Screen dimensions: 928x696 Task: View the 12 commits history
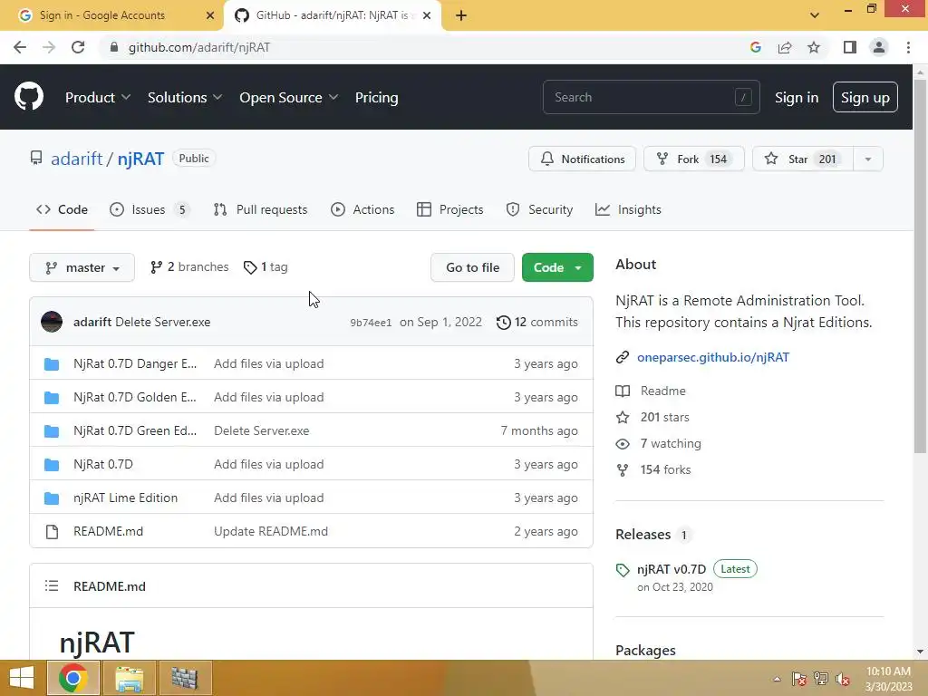[x=537, y=322]
